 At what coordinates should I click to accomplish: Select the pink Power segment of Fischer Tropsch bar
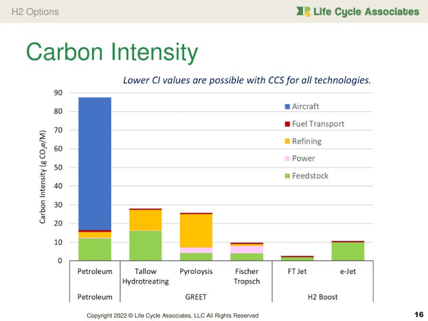click(246, 249)
